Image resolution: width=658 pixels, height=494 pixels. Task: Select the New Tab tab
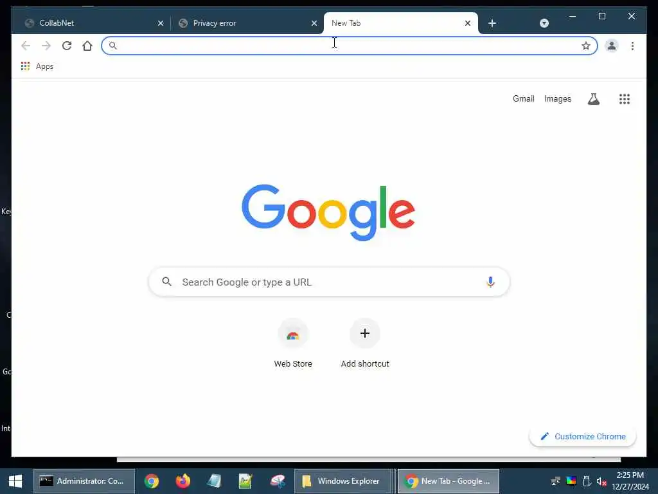tap(401, 23)
